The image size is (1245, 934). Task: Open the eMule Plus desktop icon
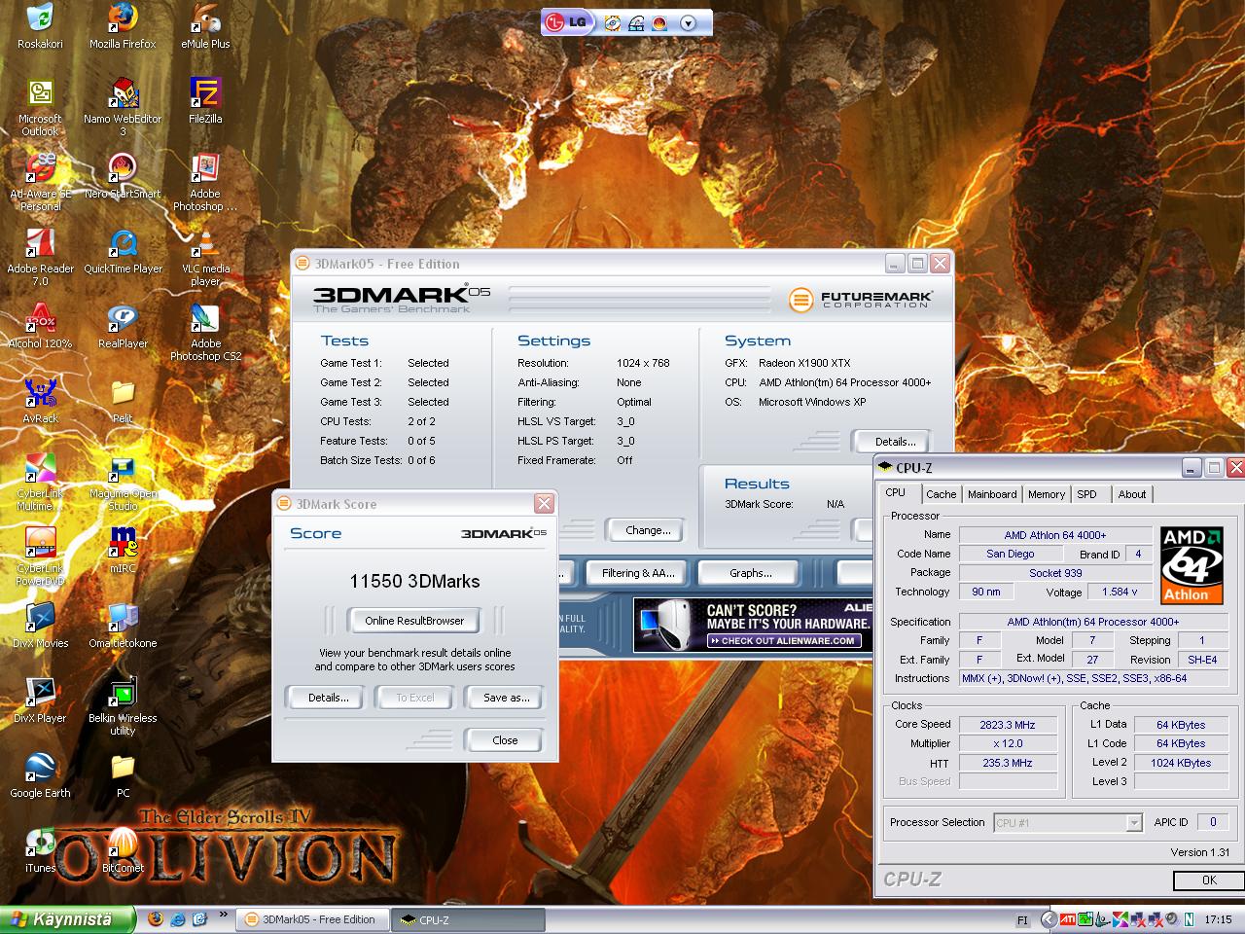pos(205,26)
